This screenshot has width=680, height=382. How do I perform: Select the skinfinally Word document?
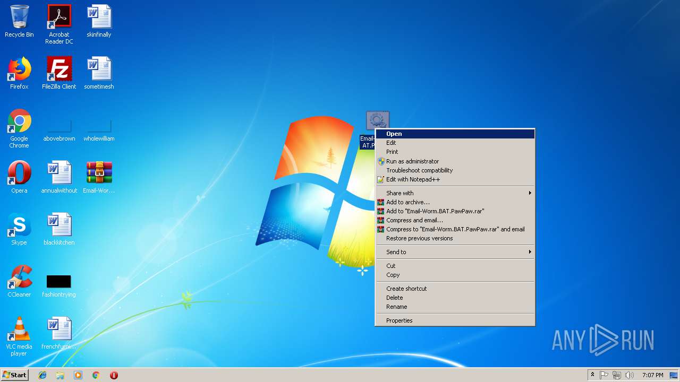pos(99,21)
